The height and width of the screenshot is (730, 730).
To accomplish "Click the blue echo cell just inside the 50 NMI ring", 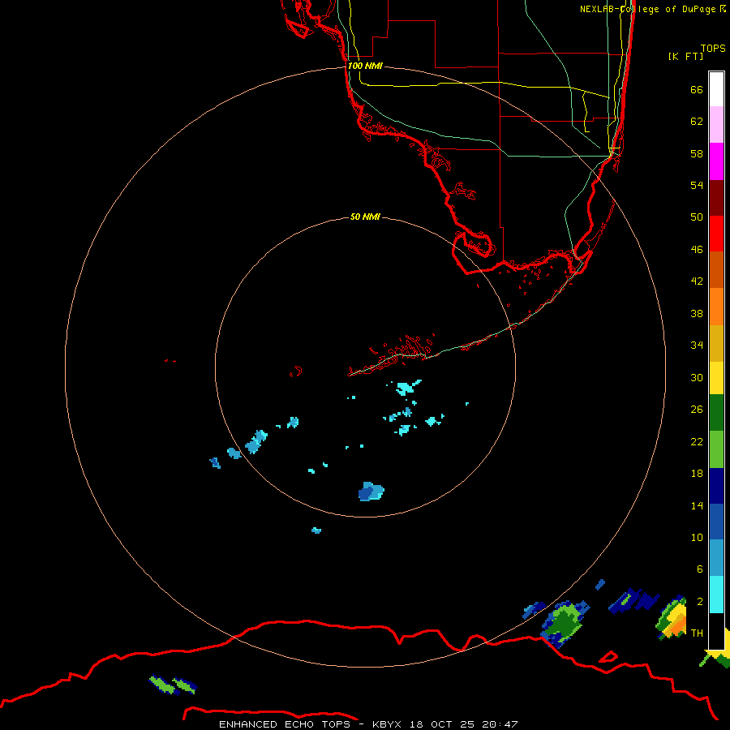I will 371,492.
